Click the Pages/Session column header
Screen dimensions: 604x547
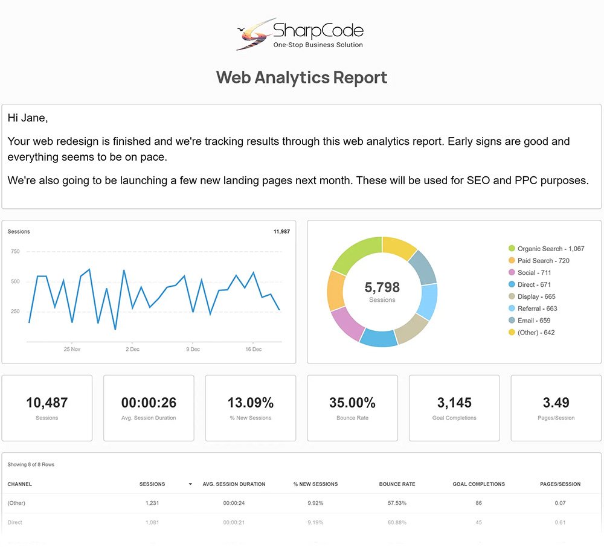coord(560,484)
